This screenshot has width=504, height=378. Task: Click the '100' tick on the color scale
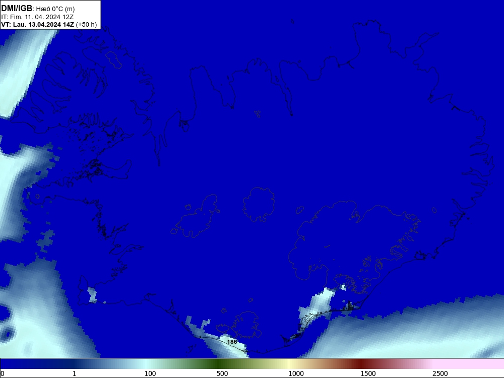[150, 373]
